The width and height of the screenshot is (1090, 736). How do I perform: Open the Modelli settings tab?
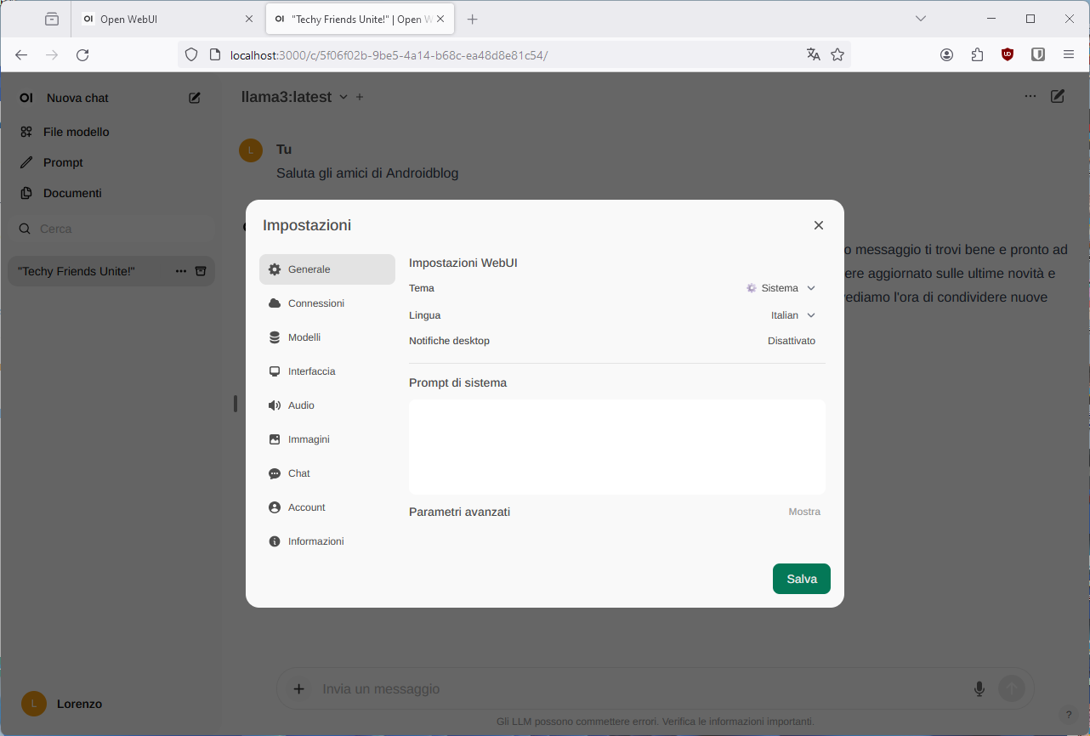[x=304, y=337]
